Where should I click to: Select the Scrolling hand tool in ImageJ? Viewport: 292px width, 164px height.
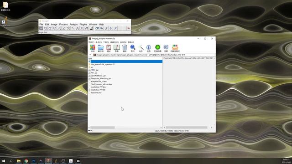[x=86, y=28]
